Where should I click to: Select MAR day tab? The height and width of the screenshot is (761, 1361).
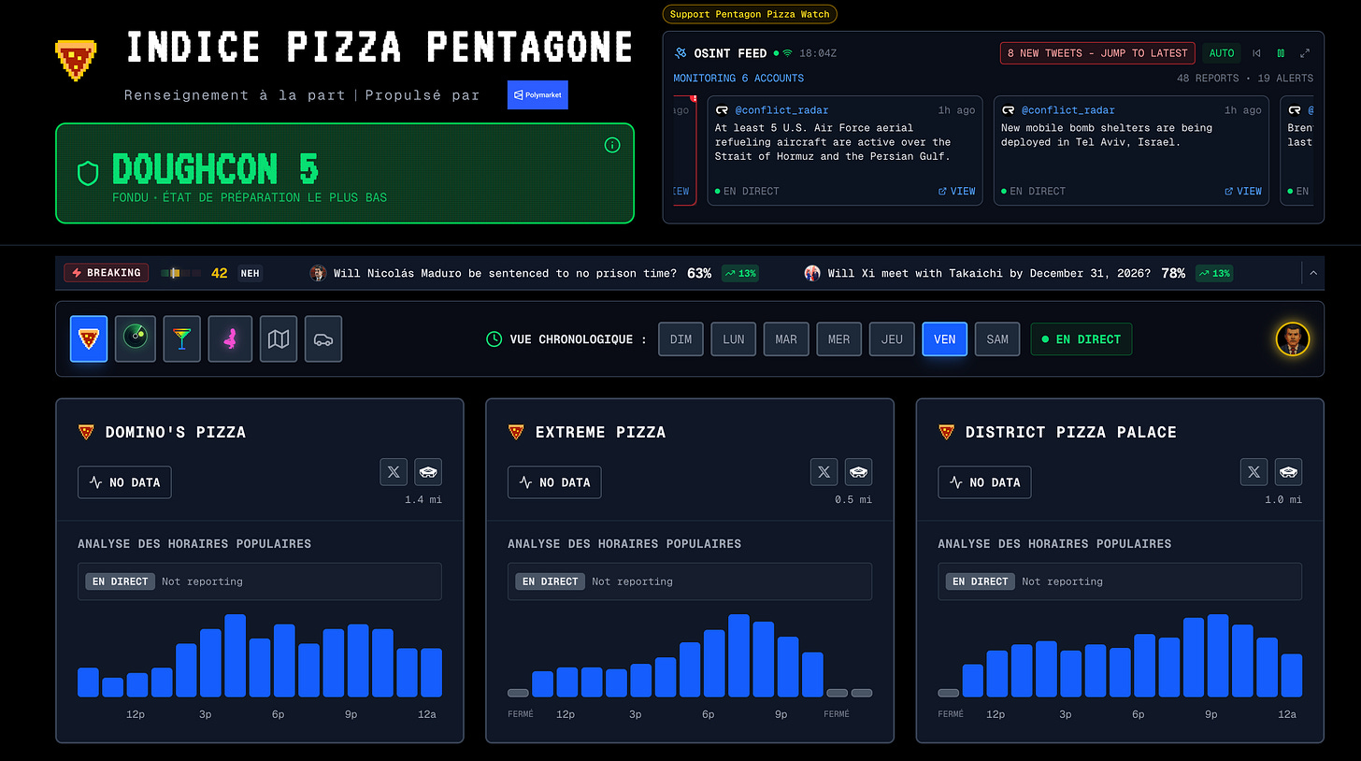pyautogui.click(x=786, y=339)
